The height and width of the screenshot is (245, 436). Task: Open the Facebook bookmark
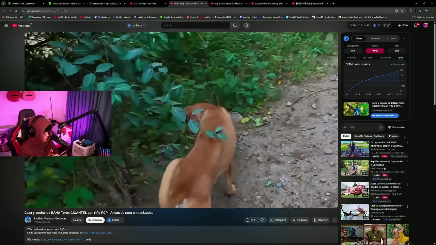102,17
